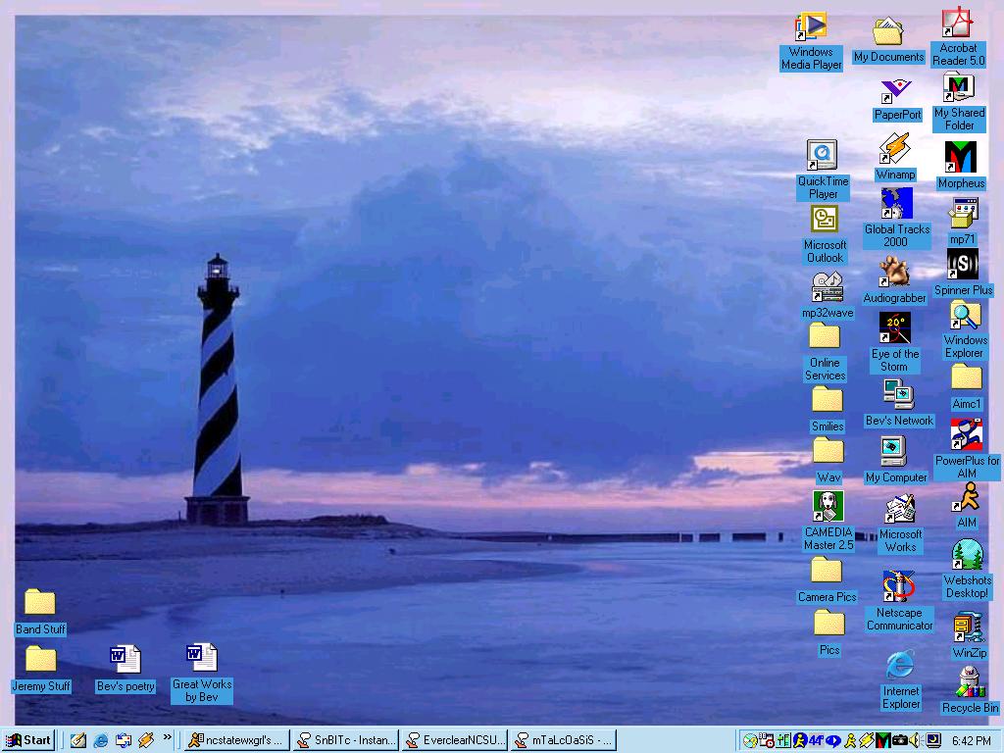Image resolution: width=1004 pixels, height=753 pixels.
Task: Open the Morpheus desktop icon
Action: 960,158
